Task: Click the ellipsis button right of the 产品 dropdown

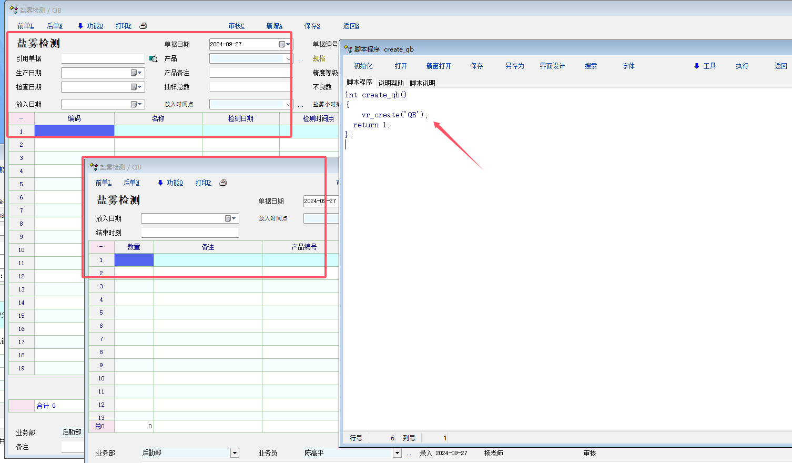Action: click(x=300, y=59)
